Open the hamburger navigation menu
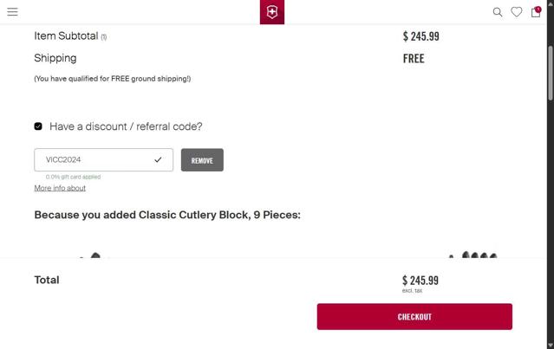 [x=12, y=12]
